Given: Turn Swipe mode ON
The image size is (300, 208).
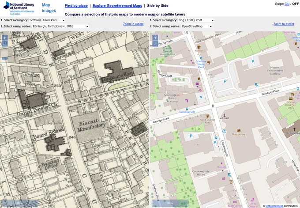Looking at the screenshot, I should pyautogui.click(x=287, y=4).
